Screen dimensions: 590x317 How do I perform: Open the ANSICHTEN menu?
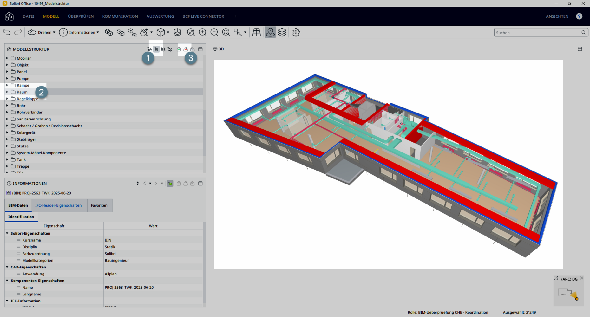(557, 16)
